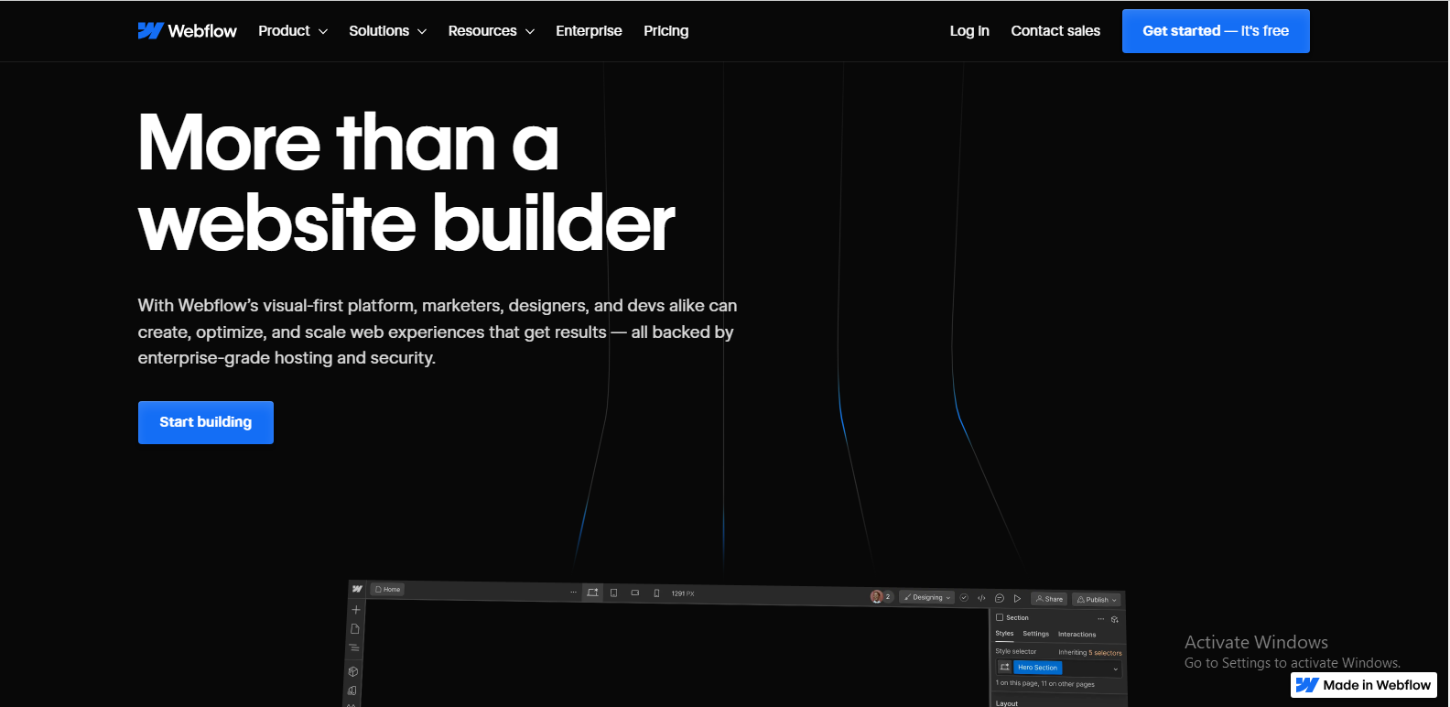Select the tablet breakpoint icon
The image size is (1450, 707).
613,593
